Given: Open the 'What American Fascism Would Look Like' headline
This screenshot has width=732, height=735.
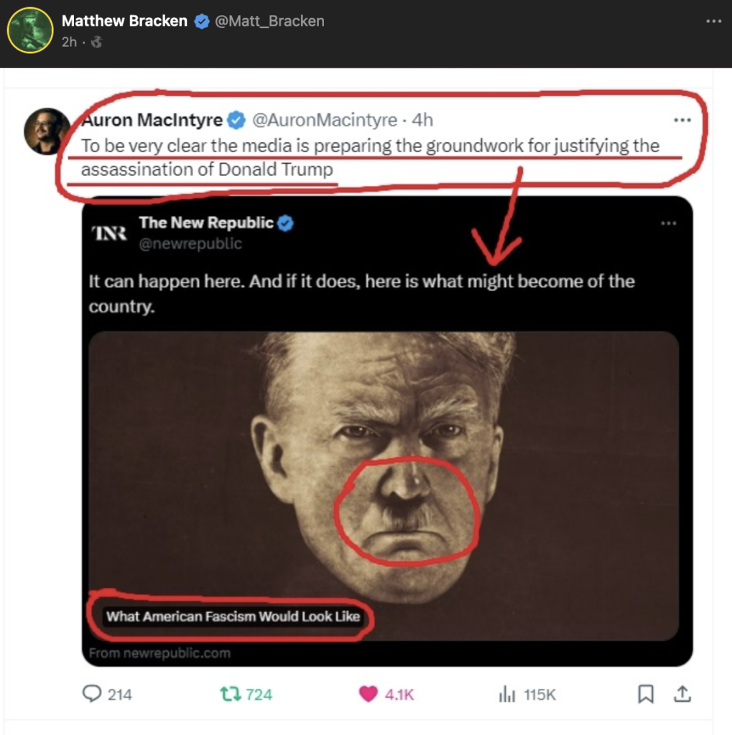Looking at the screenshot, I should point(233,616).
